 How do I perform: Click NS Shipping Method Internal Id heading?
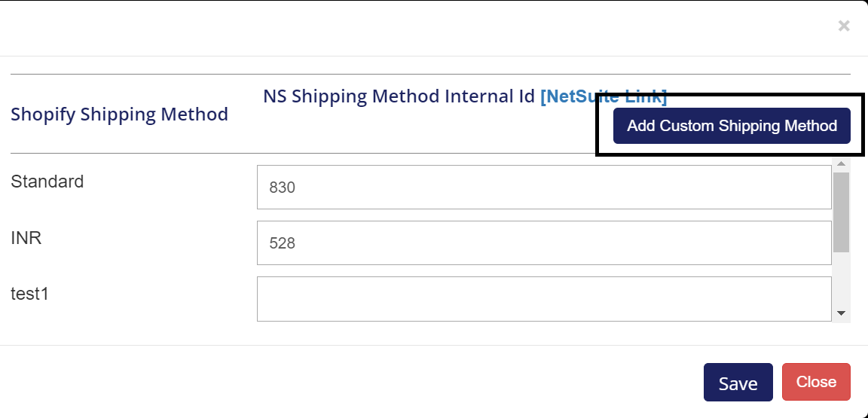[x=399, y=96]
